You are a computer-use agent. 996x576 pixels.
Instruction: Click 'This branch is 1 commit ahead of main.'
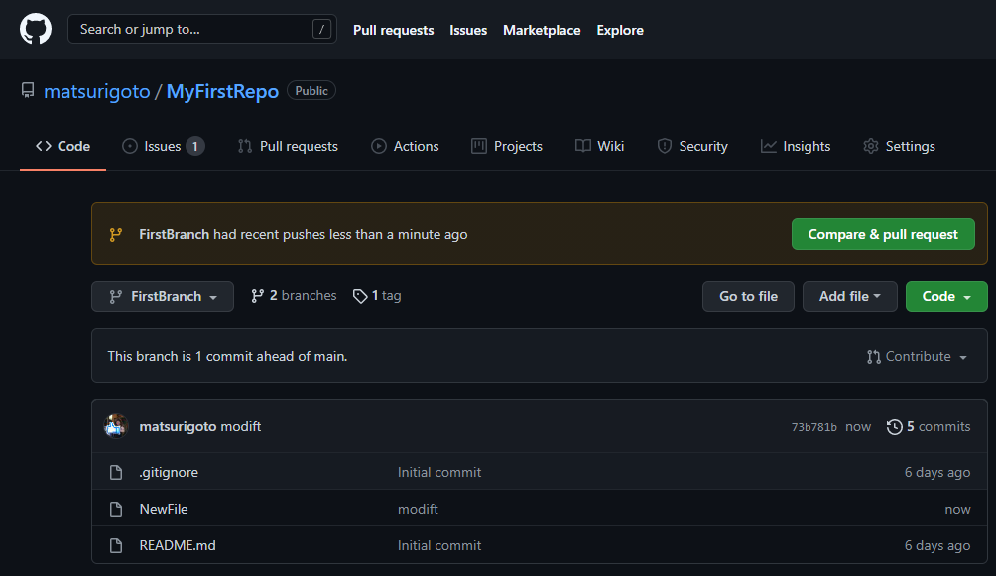pos(227,356)
